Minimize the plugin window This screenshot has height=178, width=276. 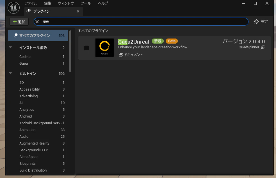(x=243, y=3)
